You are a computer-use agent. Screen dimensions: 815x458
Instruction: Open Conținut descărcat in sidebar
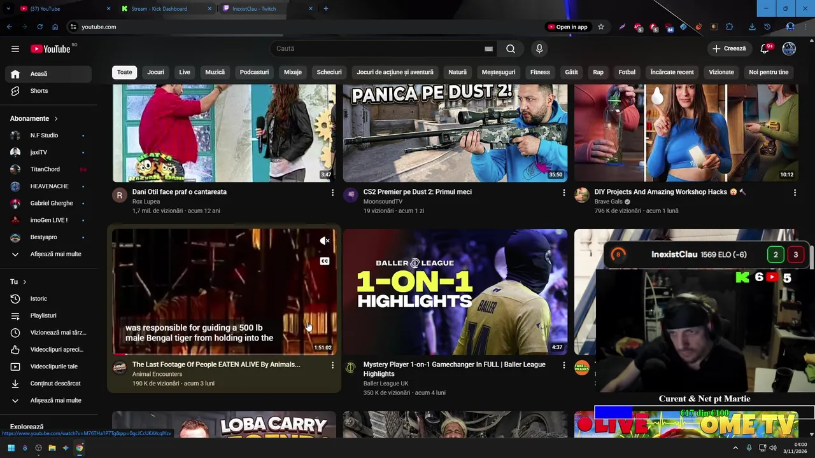pos(48,384)
